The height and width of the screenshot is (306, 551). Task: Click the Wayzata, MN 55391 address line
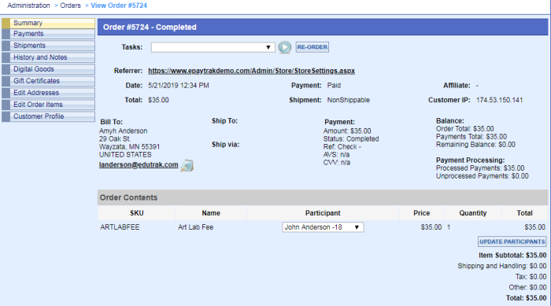129,147
